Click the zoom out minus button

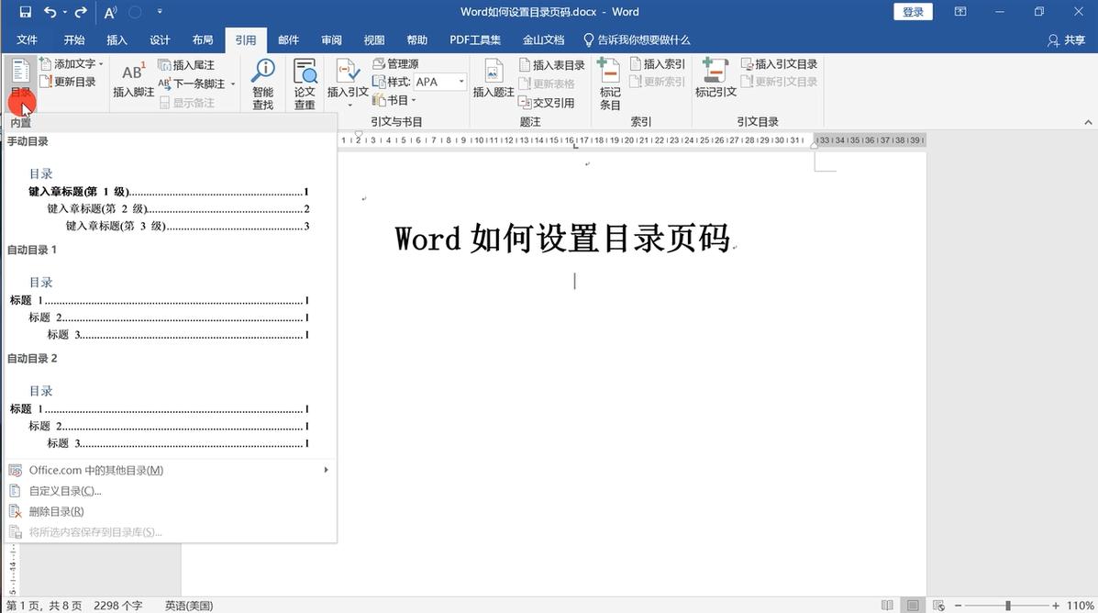[x=958, y=606]
